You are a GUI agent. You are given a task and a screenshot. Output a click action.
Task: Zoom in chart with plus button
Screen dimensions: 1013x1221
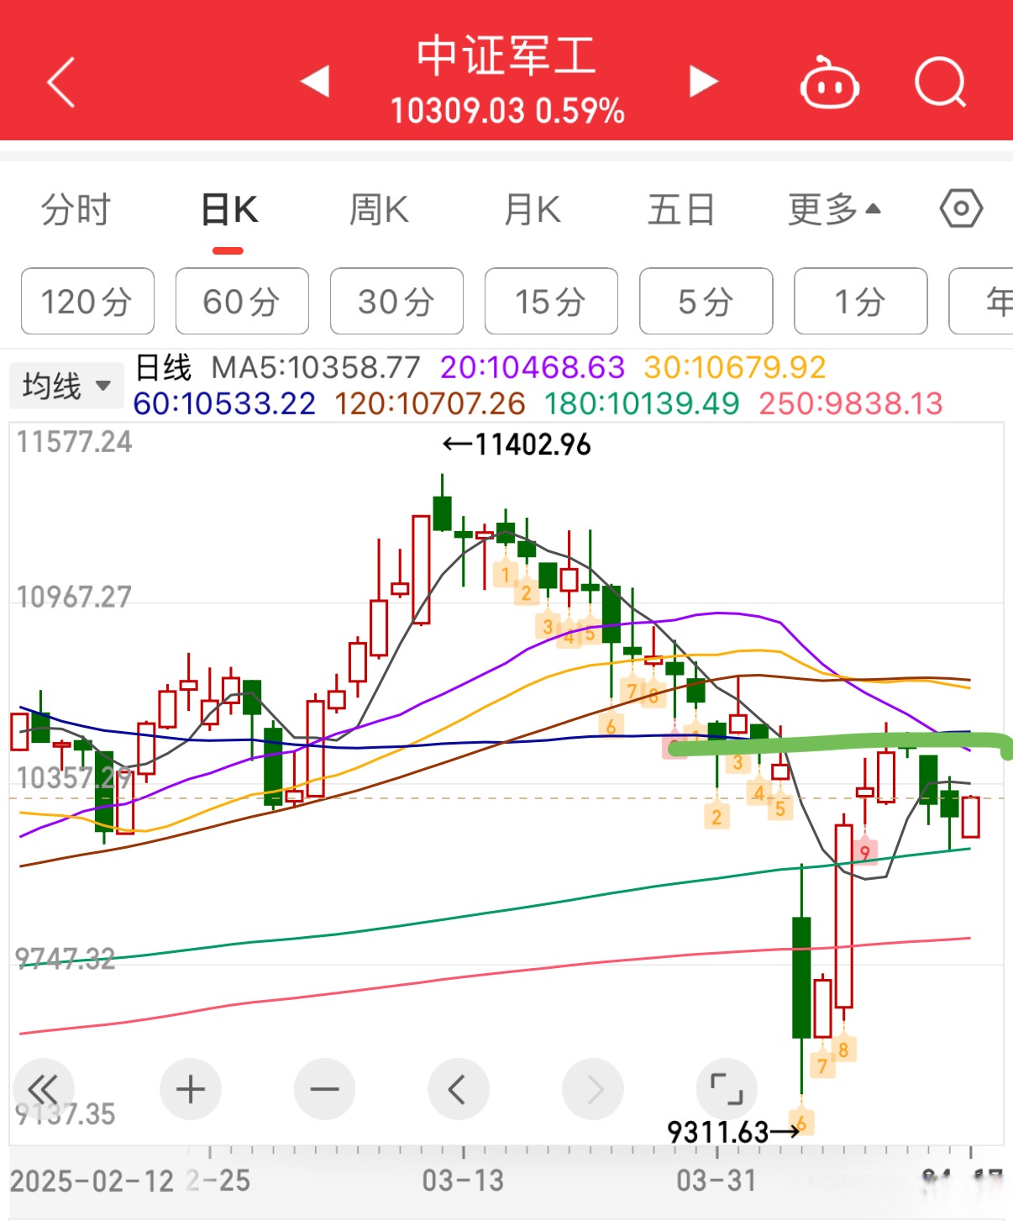point(191,1089)
